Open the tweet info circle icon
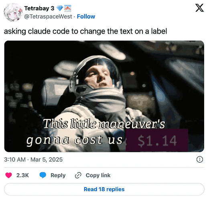This screenshot has width=209, height=200. (200, 160)
